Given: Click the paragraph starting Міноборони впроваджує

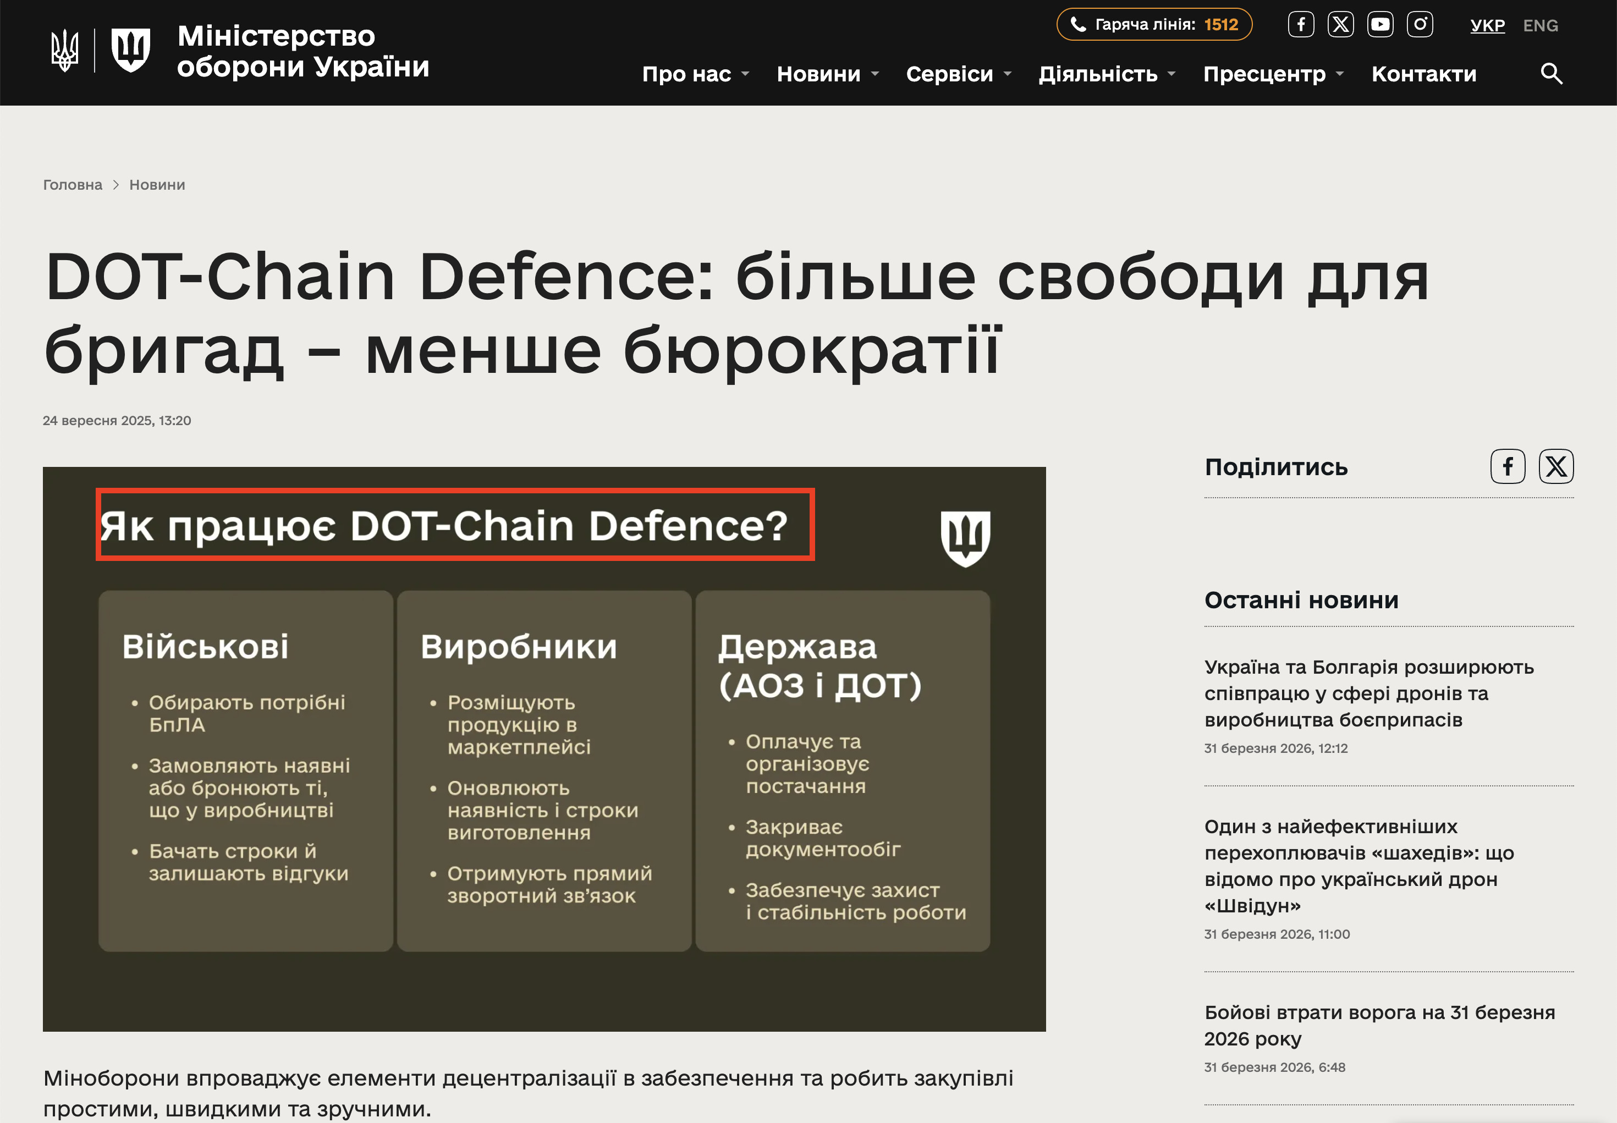Looking at the screenshot, I should point(529,1093).
